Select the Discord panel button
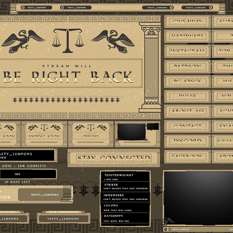Image resolution: width=233 pixels, height=233 pixels. coord(188,141)
